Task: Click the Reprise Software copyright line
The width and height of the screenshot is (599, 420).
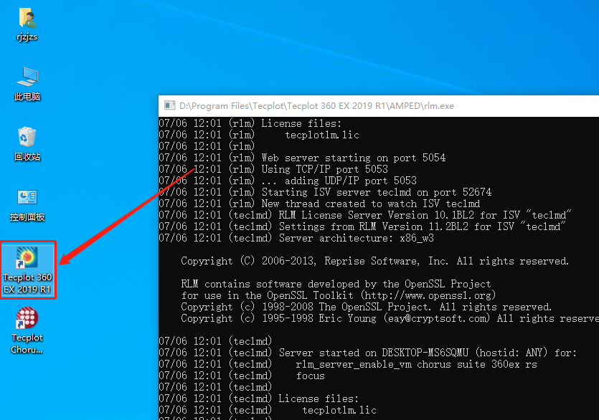Action: tap(374, 261)
